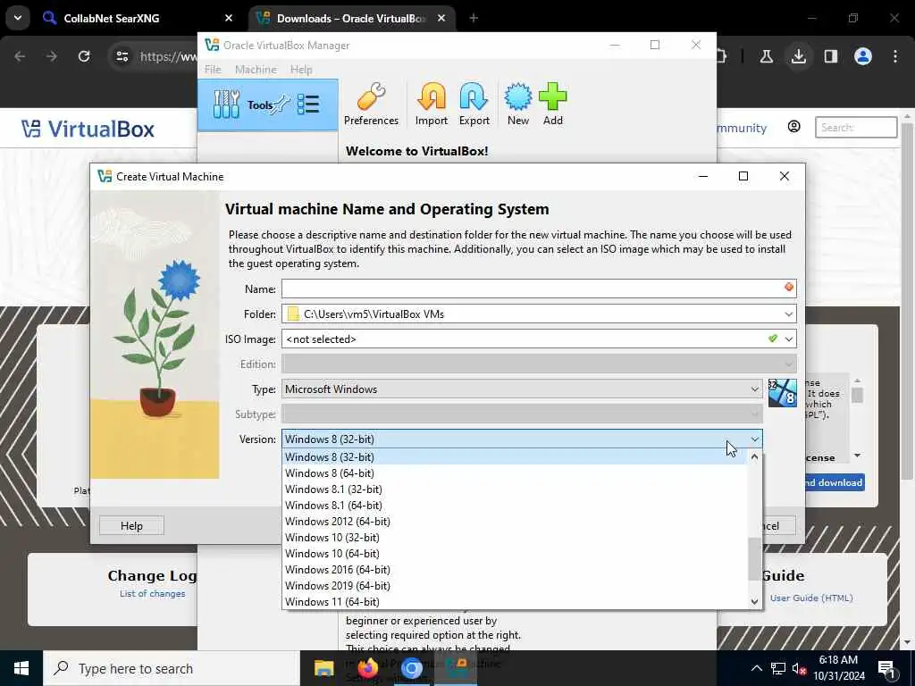This screenshot has height=686, width=915.
Task: Open User Guide (HTML) link
Action: (x=811, y=598)
